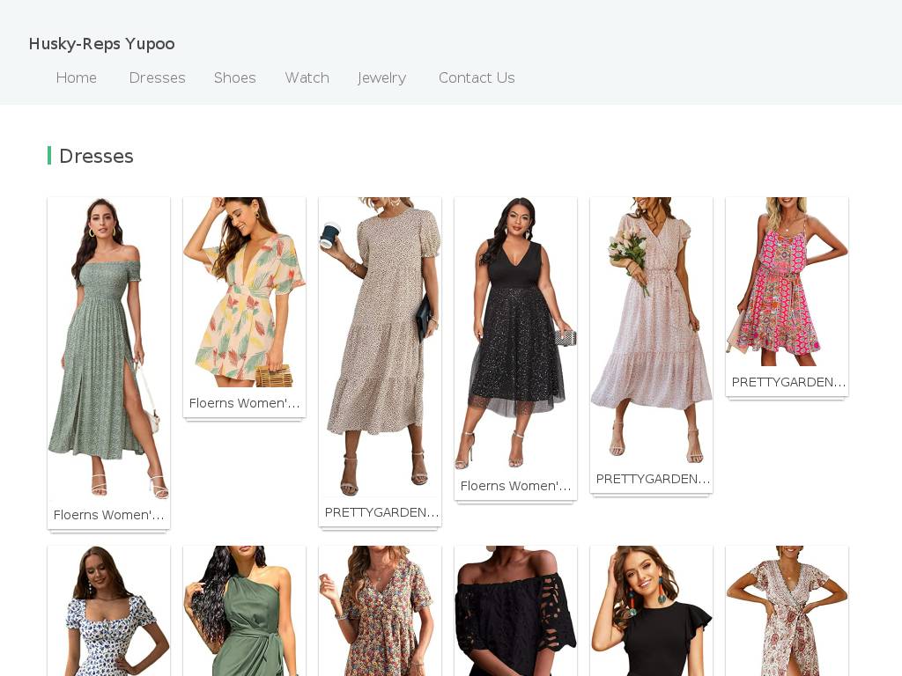Open the Watch navigation item
The width and height of the screenshot is (902, 676).
(x=307, y=77)
